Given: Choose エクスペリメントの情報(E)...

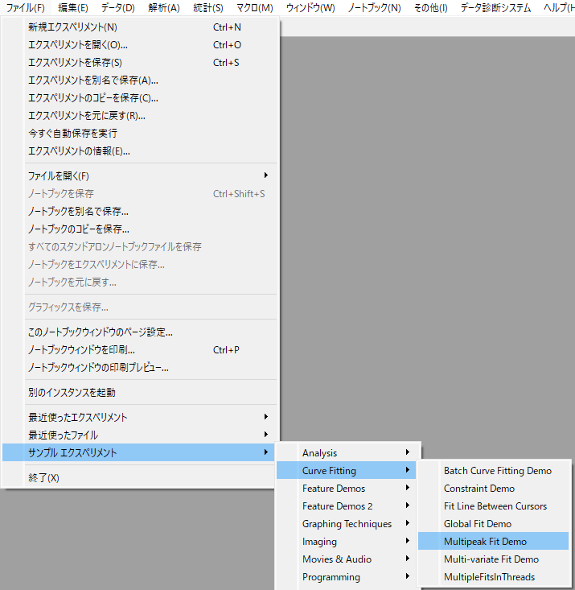Looking at the screenshot, I should 140,151.
